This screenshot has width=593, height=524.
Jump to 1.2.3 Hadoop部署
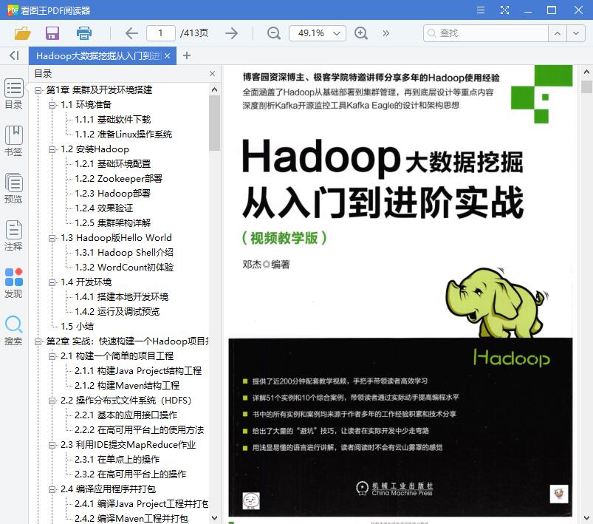113,194
